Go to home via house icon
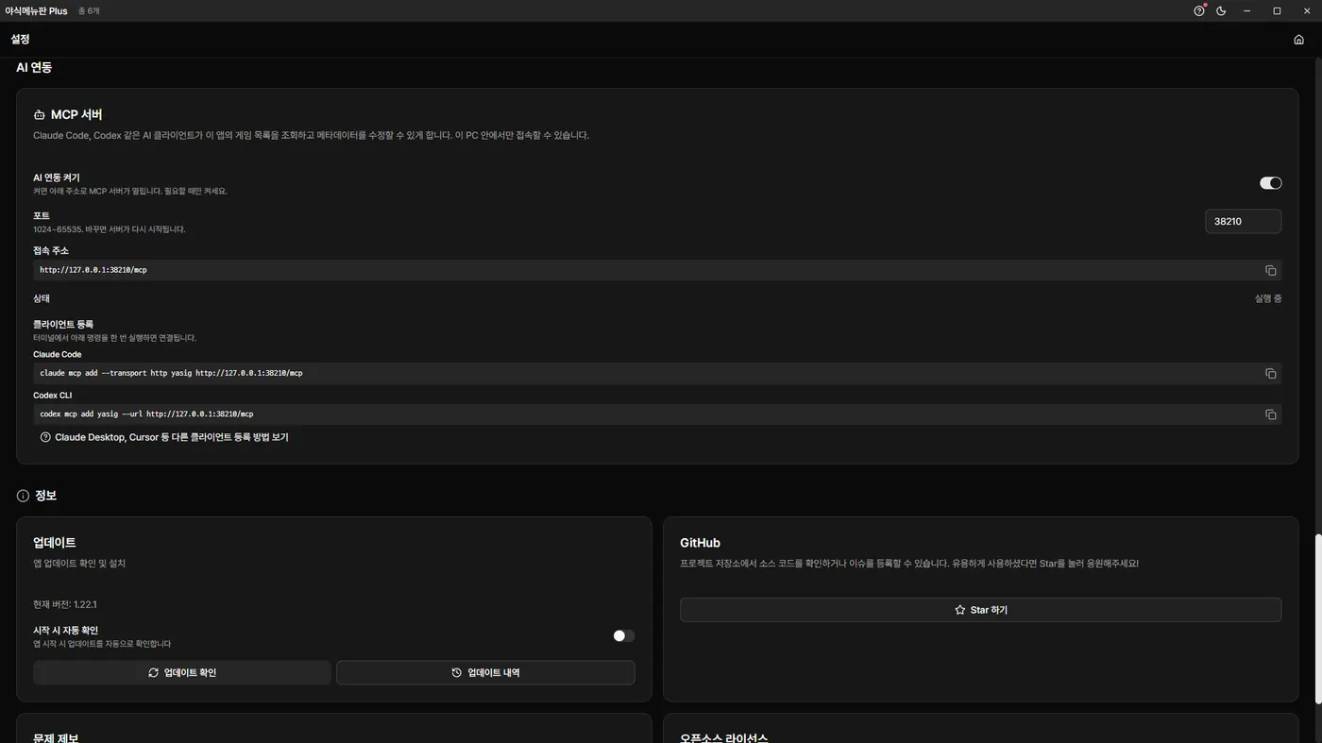 coord(1298,40)
